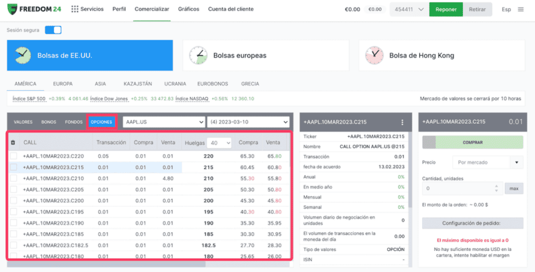
Task: Check the box for +AAPL.10MAR2023.C200
Action: point(13,200)
